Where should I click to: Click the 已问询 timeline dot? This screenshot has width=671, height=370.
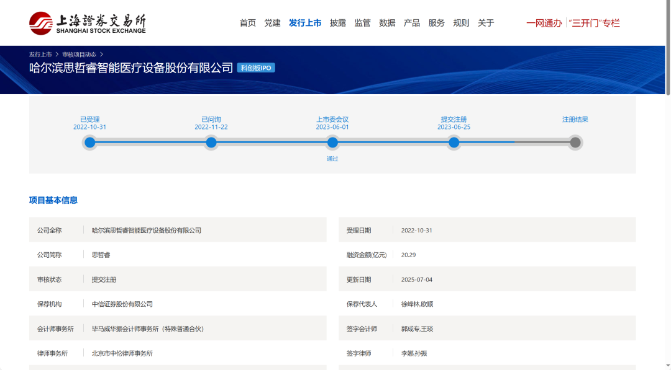coord(211,143)
